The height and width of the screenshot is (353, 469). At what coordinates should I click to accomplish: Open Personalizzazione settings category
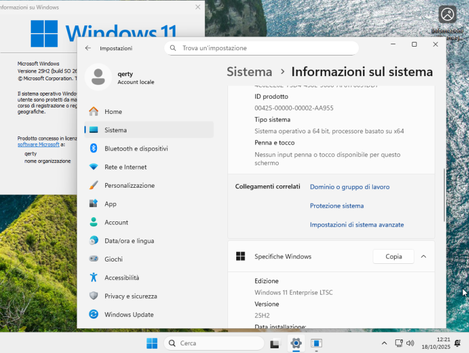[x=149, y=185]
